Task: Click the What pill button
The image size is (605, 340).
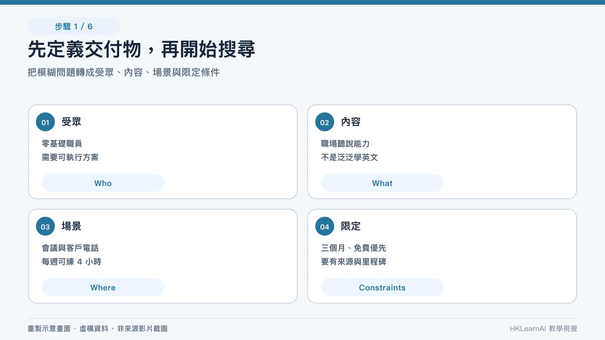Action: click(x=382, y=183)
